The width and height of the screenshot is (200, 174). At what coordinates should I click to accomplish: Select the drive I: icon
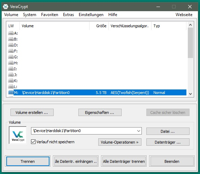coord(11,69)
